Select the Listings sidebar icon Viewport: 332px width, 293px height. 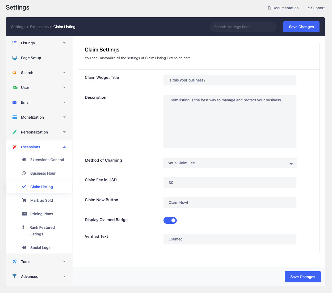14,43
